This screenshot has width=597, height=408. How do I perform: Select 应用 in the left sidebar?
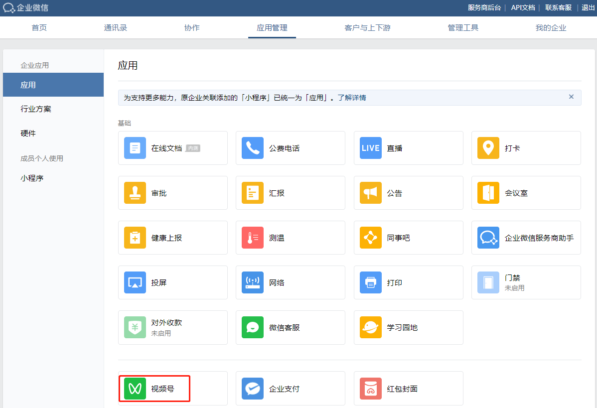click(x=53, y=85)
